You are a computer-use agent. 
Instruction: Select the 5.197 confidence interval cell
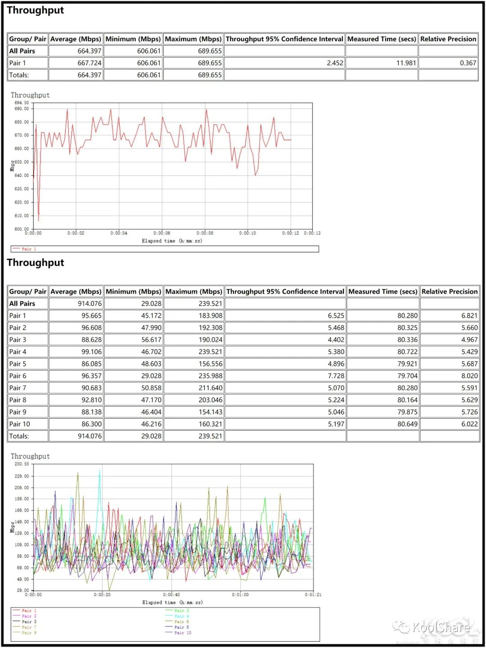(x=285, y=424)
